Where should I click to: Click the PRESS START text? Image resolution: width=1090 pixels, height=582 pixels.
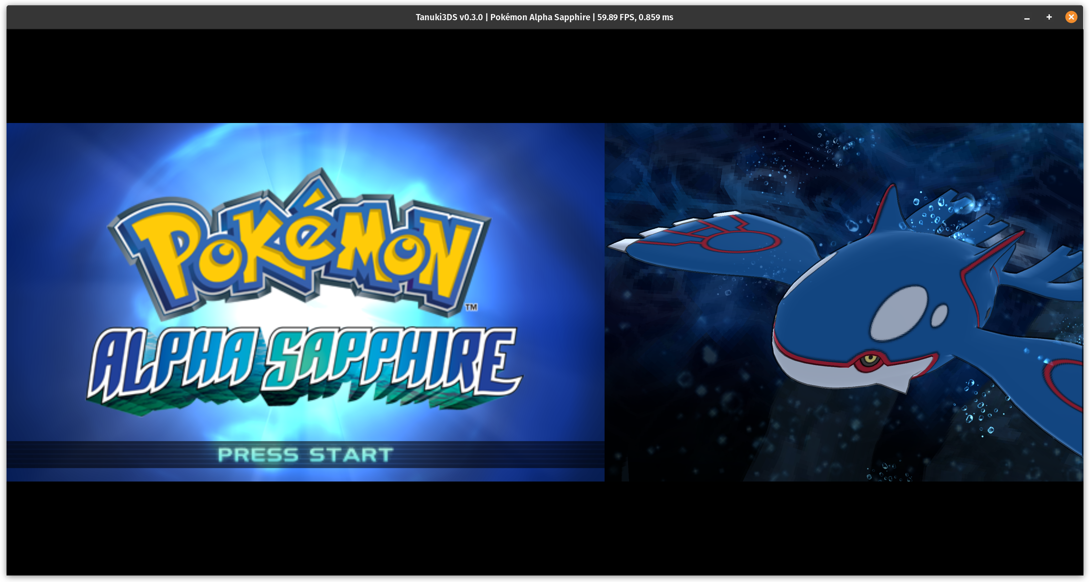click(x=305, y=455)
